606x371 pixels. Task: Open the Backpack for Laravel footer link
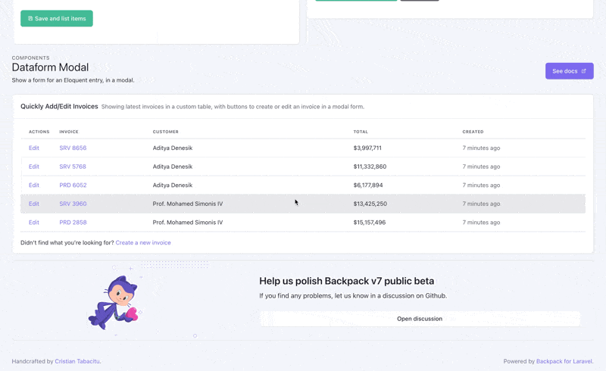pos(564,362)
